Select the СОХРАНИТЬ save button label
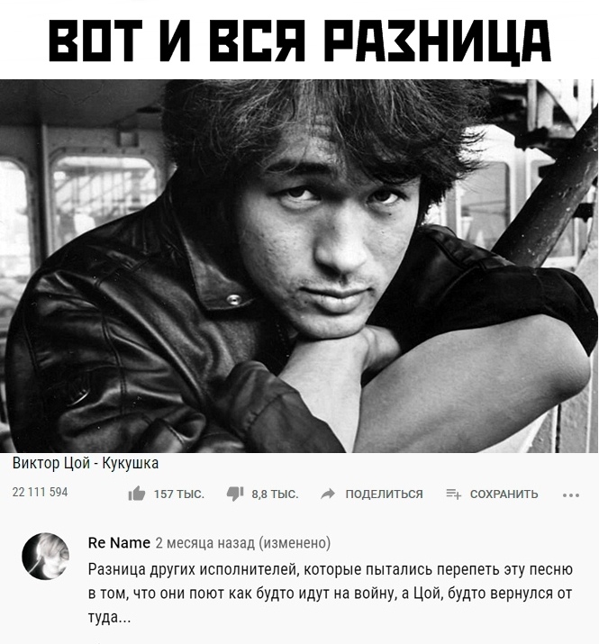The height and width of the screenshot is (644, 599). pos(504,494)
